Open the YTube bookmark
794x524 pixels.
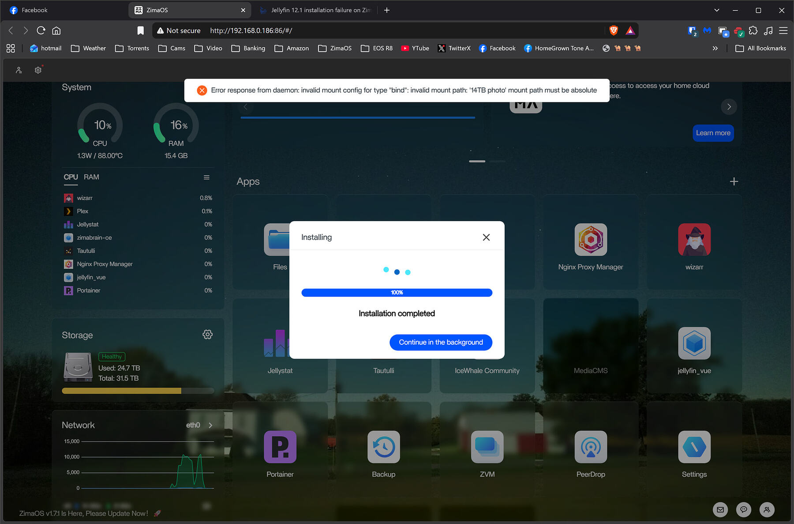coord(415,48)
